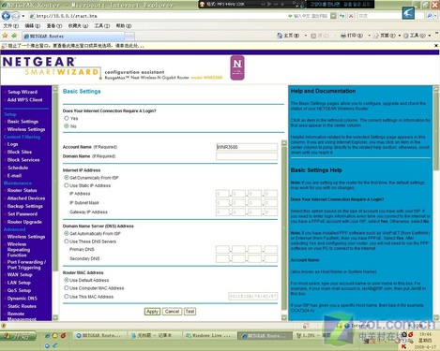This screenshot has width=440, height=351.
Task: Click the Cancel button
Action: [x=172, y=312]
